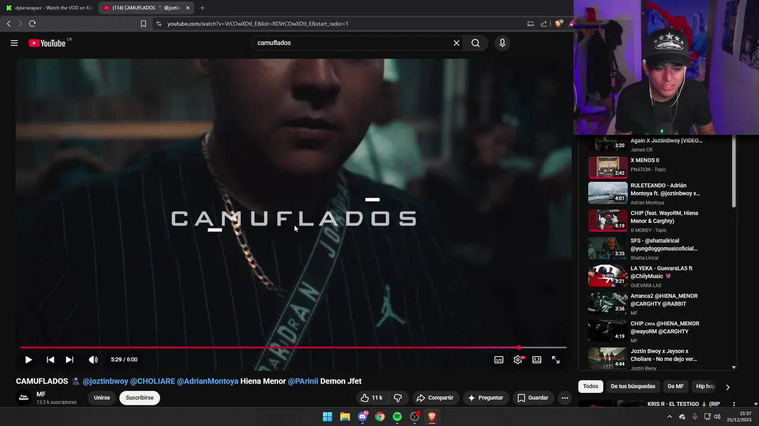This screenshot has width=759, height=426.
Task: Open @AdrianMontoya mention link in title
Action: pos(208,381)
